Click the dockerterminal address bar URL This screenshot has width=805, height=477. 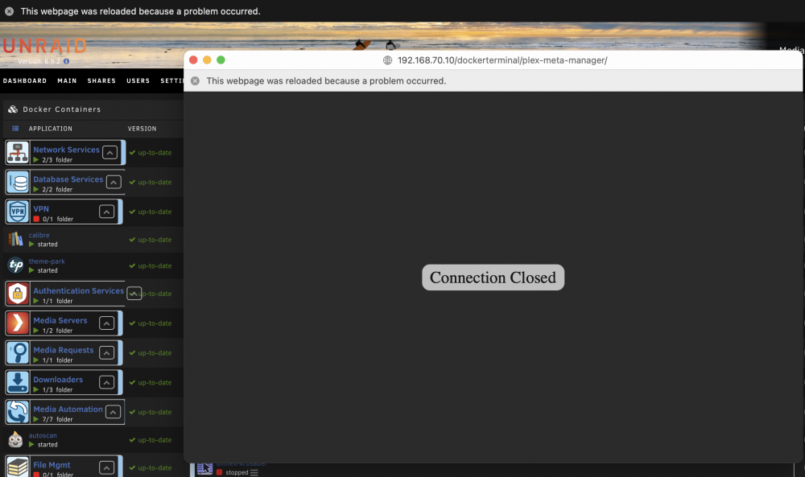[502, 60]
